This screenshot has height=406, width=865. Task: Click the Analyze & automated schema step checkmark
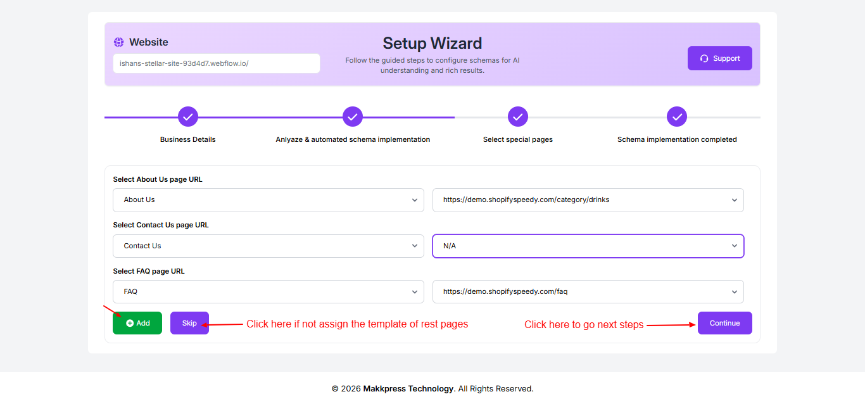tap(353, 117)
